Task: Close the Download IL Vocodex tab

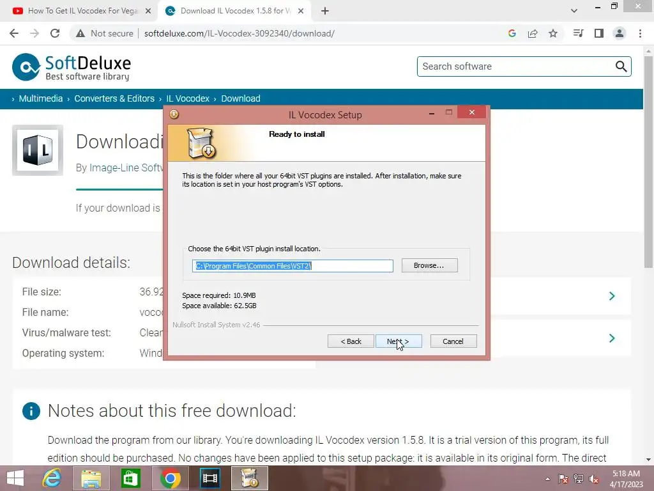Action: [301, 11]
